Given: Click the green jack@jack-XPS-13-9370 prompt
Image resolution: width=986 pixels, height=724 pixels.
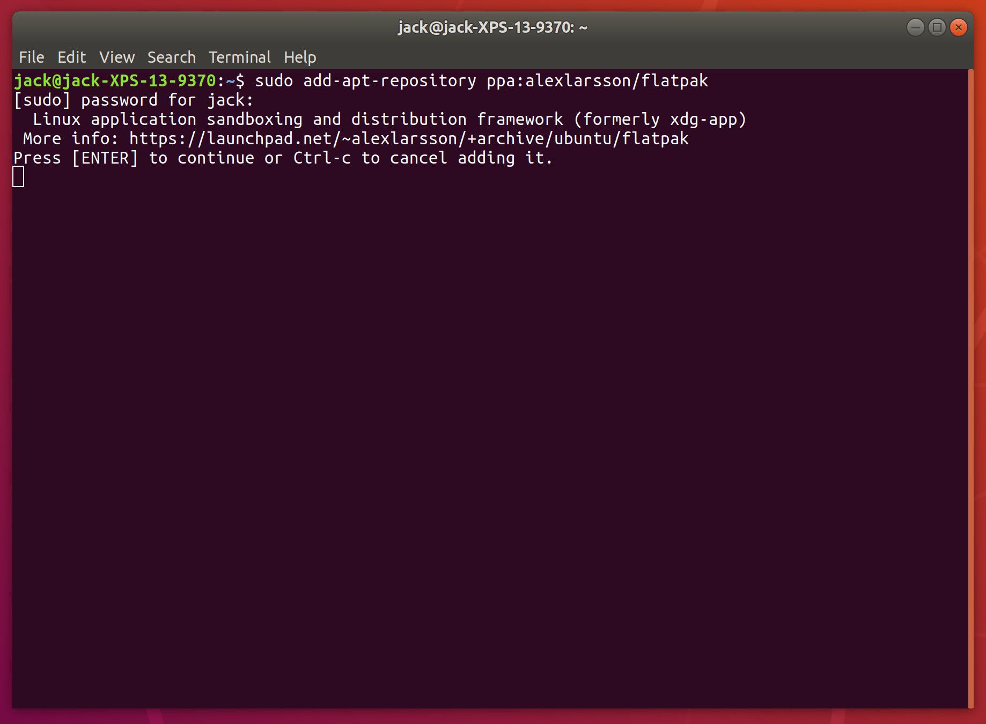Looking at the screenshot, I should tap(115, 80).
